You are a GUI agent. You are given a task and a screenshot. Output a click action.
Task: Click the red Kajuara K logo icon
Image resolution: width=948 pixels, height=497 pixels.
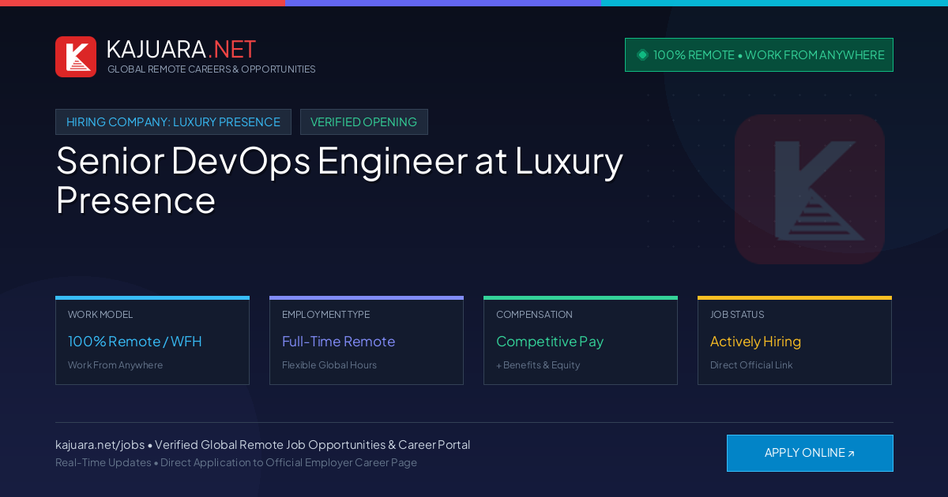76,57
